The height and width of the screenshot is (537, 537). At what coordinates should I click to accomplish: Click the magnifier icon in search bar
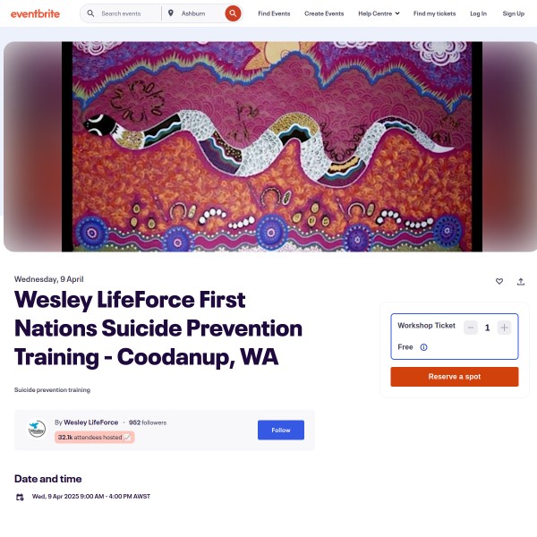(x=90, y=13)
